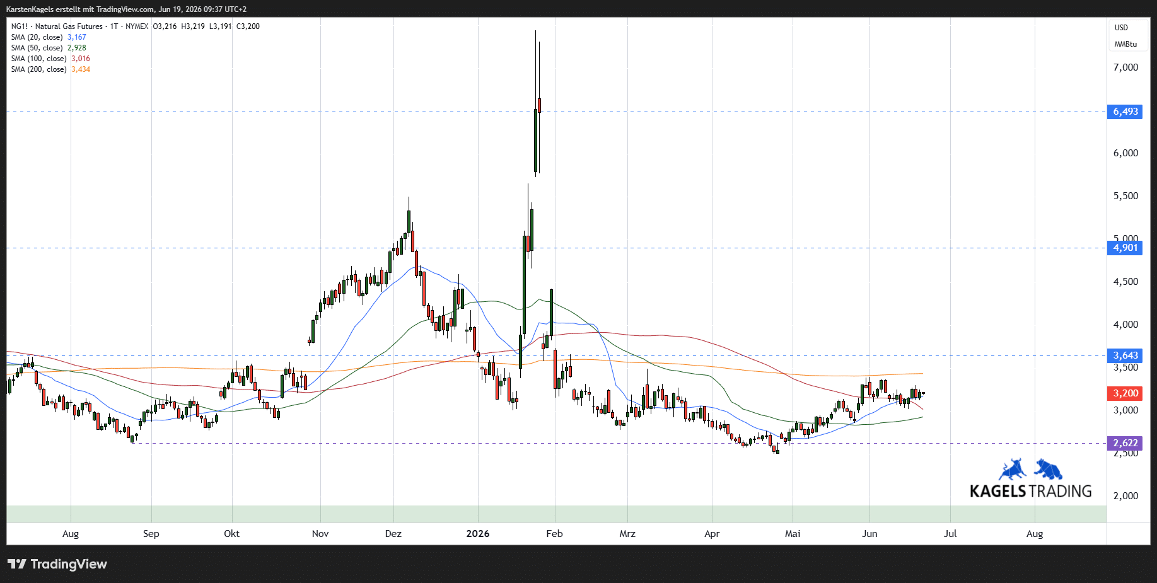Click the Apr label on time axis

click(712, 534)
